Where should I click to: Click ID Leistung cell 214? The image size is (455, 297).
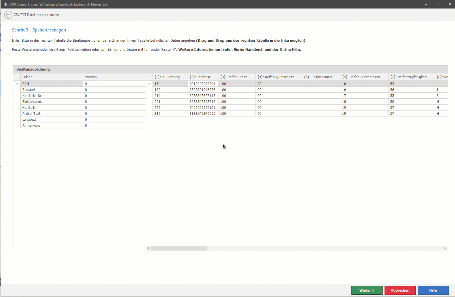coord(170,96)
